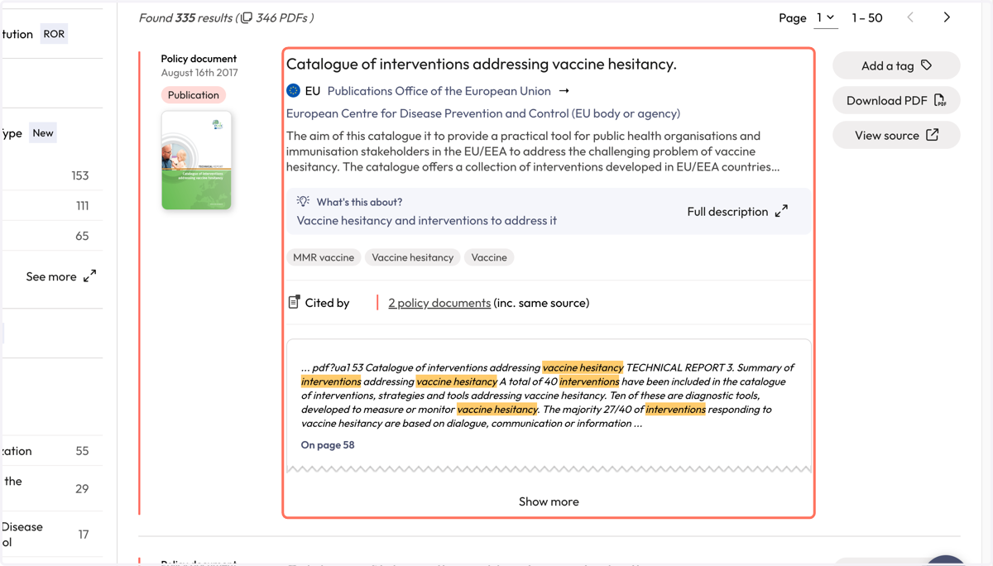The width and height of the screenshot is (993, 566).
Task: Click the tag icon in Add a tag
Action: 926,65
